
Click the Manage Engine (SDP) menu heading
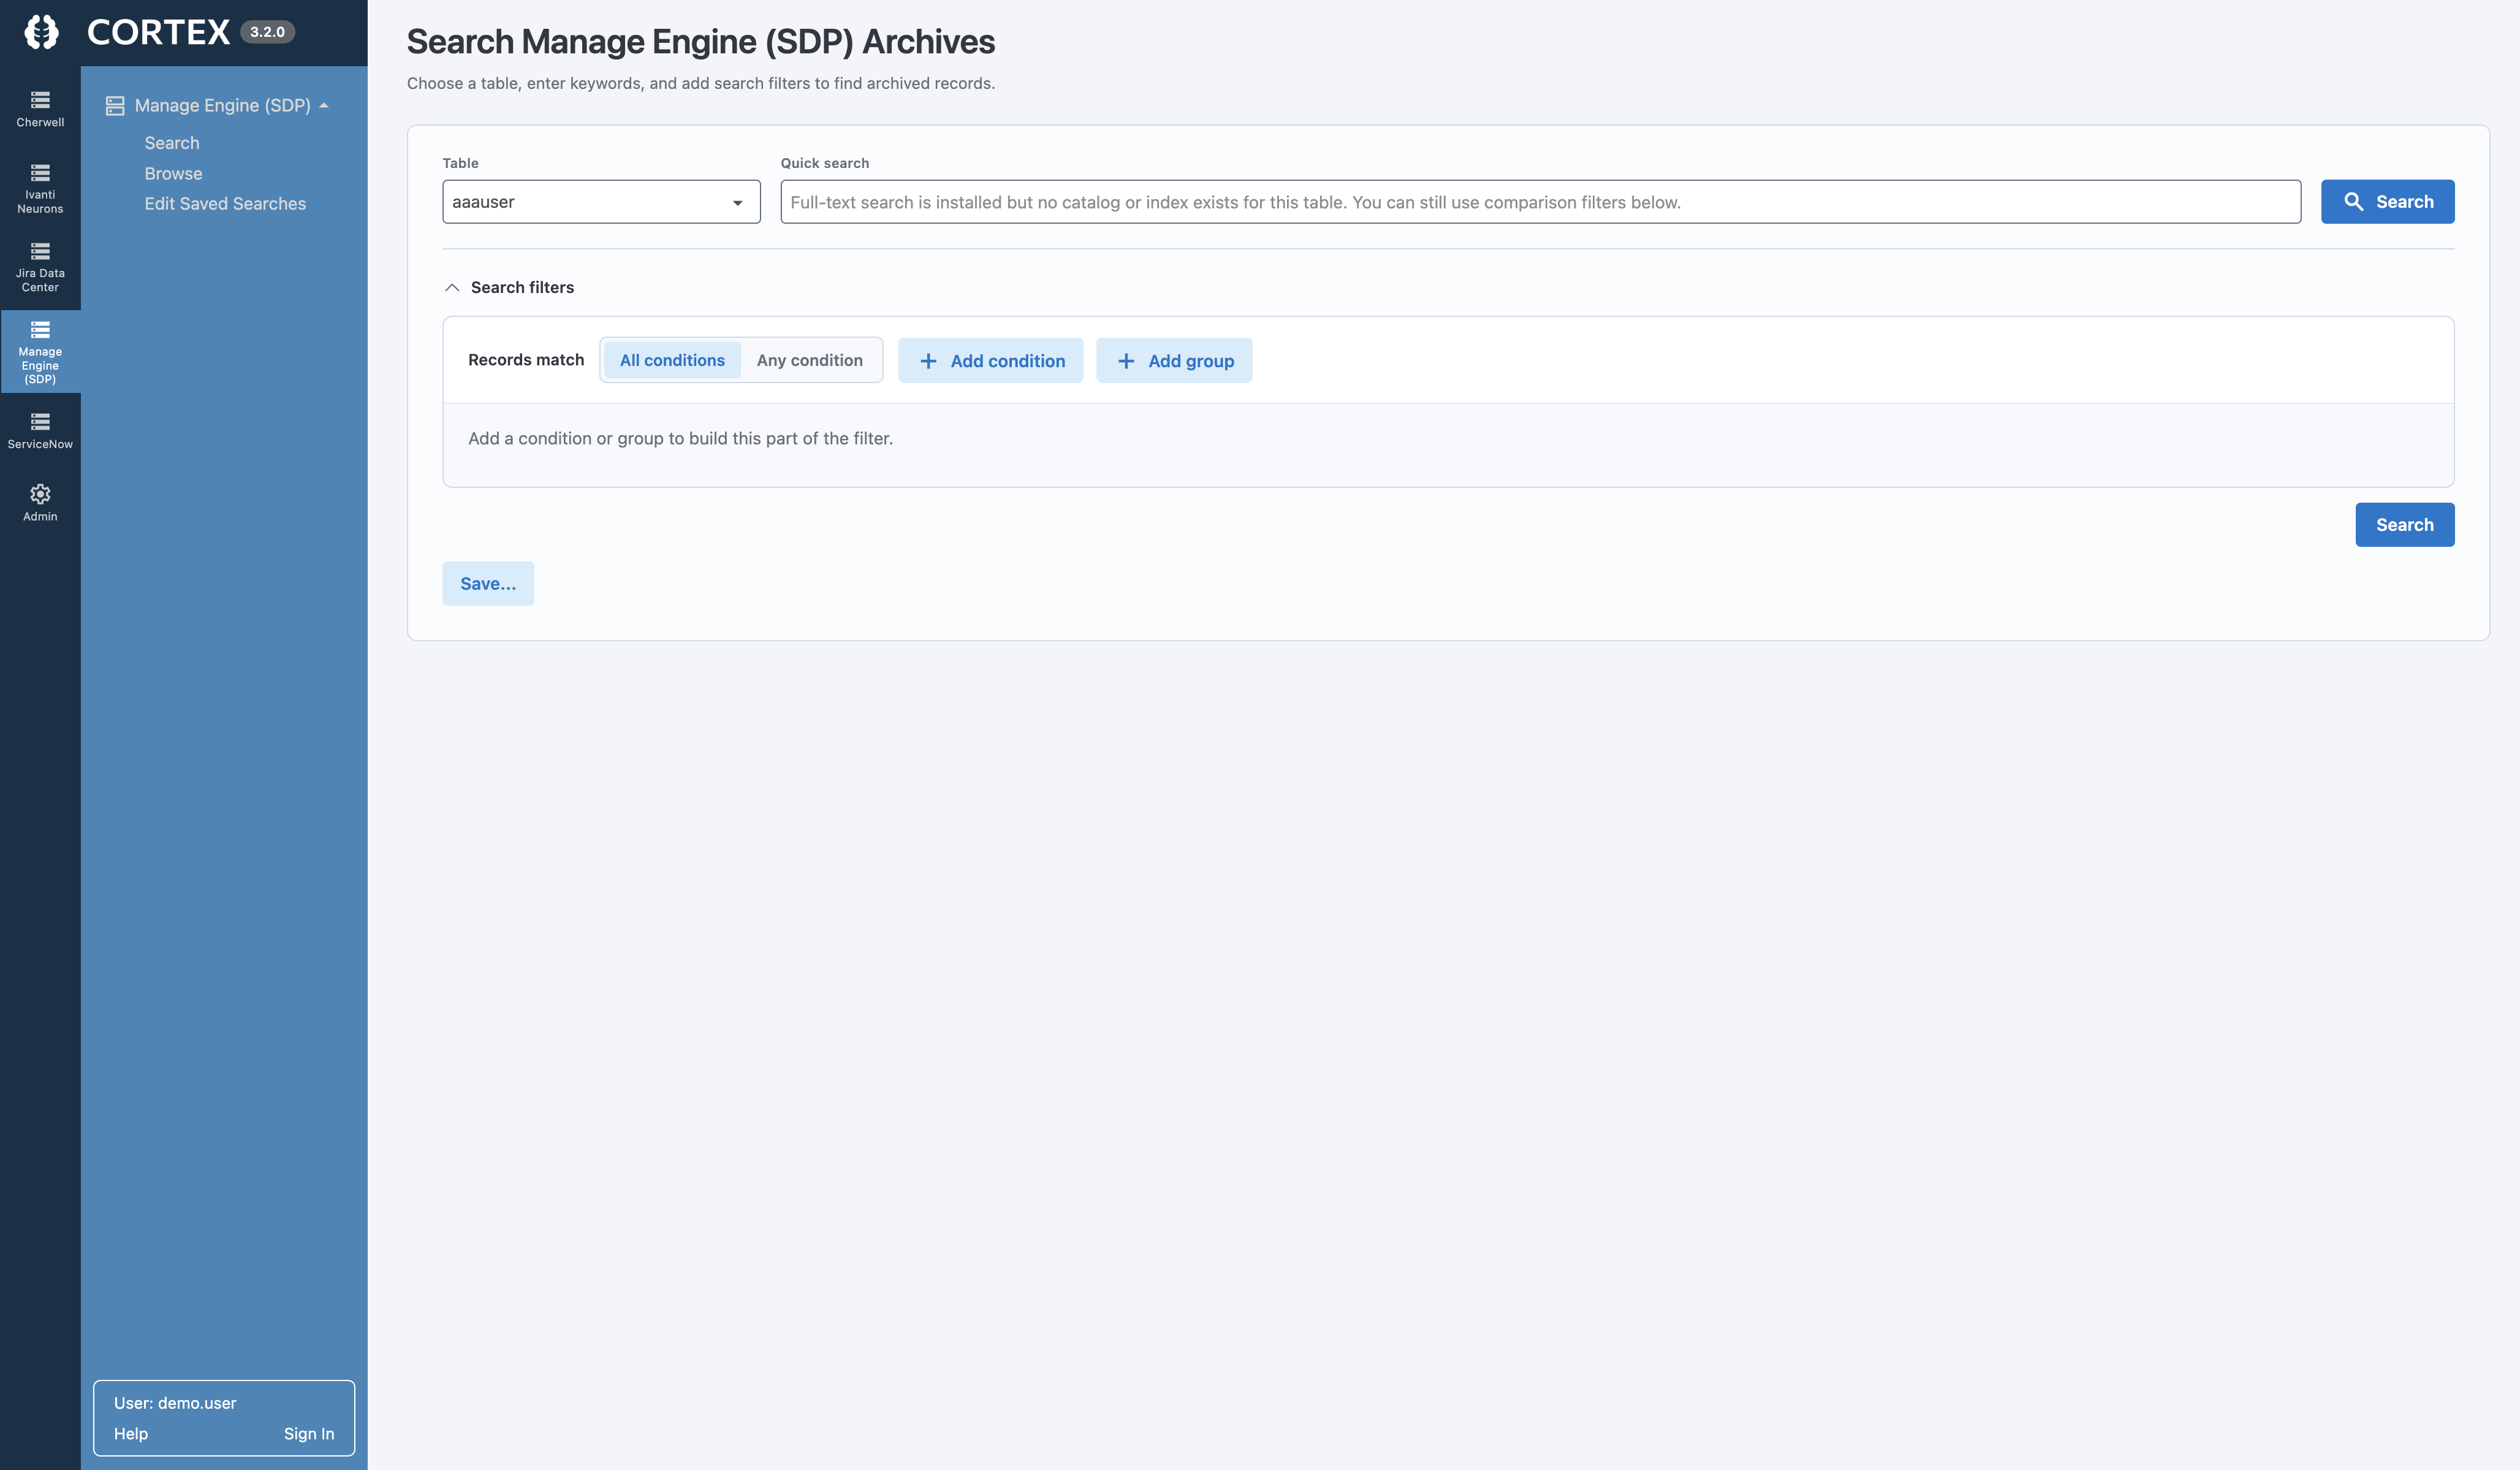point(222,105)
